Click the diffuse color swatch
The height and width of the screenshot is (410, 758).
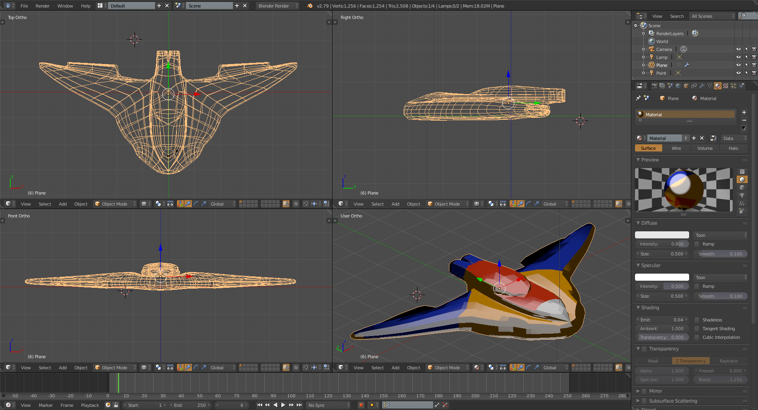pos(662,235)
